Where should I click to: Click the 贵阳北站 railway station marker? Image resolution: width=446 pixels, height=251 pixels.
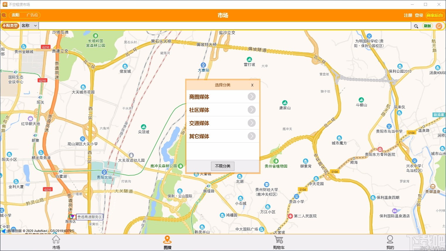click(104, 172)
